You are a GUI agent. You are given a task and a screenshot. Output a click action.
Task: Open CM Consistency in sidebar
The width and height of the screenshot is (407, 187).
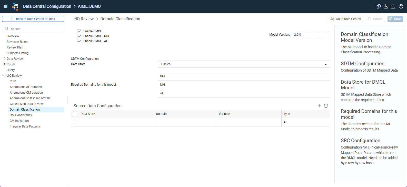(21, 115)
